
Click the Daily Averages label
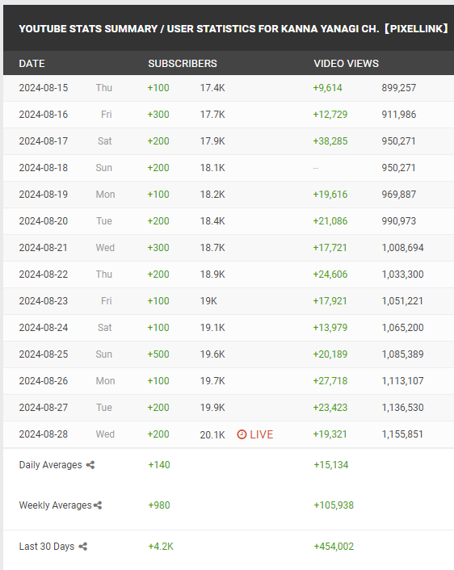coord(51,465)
